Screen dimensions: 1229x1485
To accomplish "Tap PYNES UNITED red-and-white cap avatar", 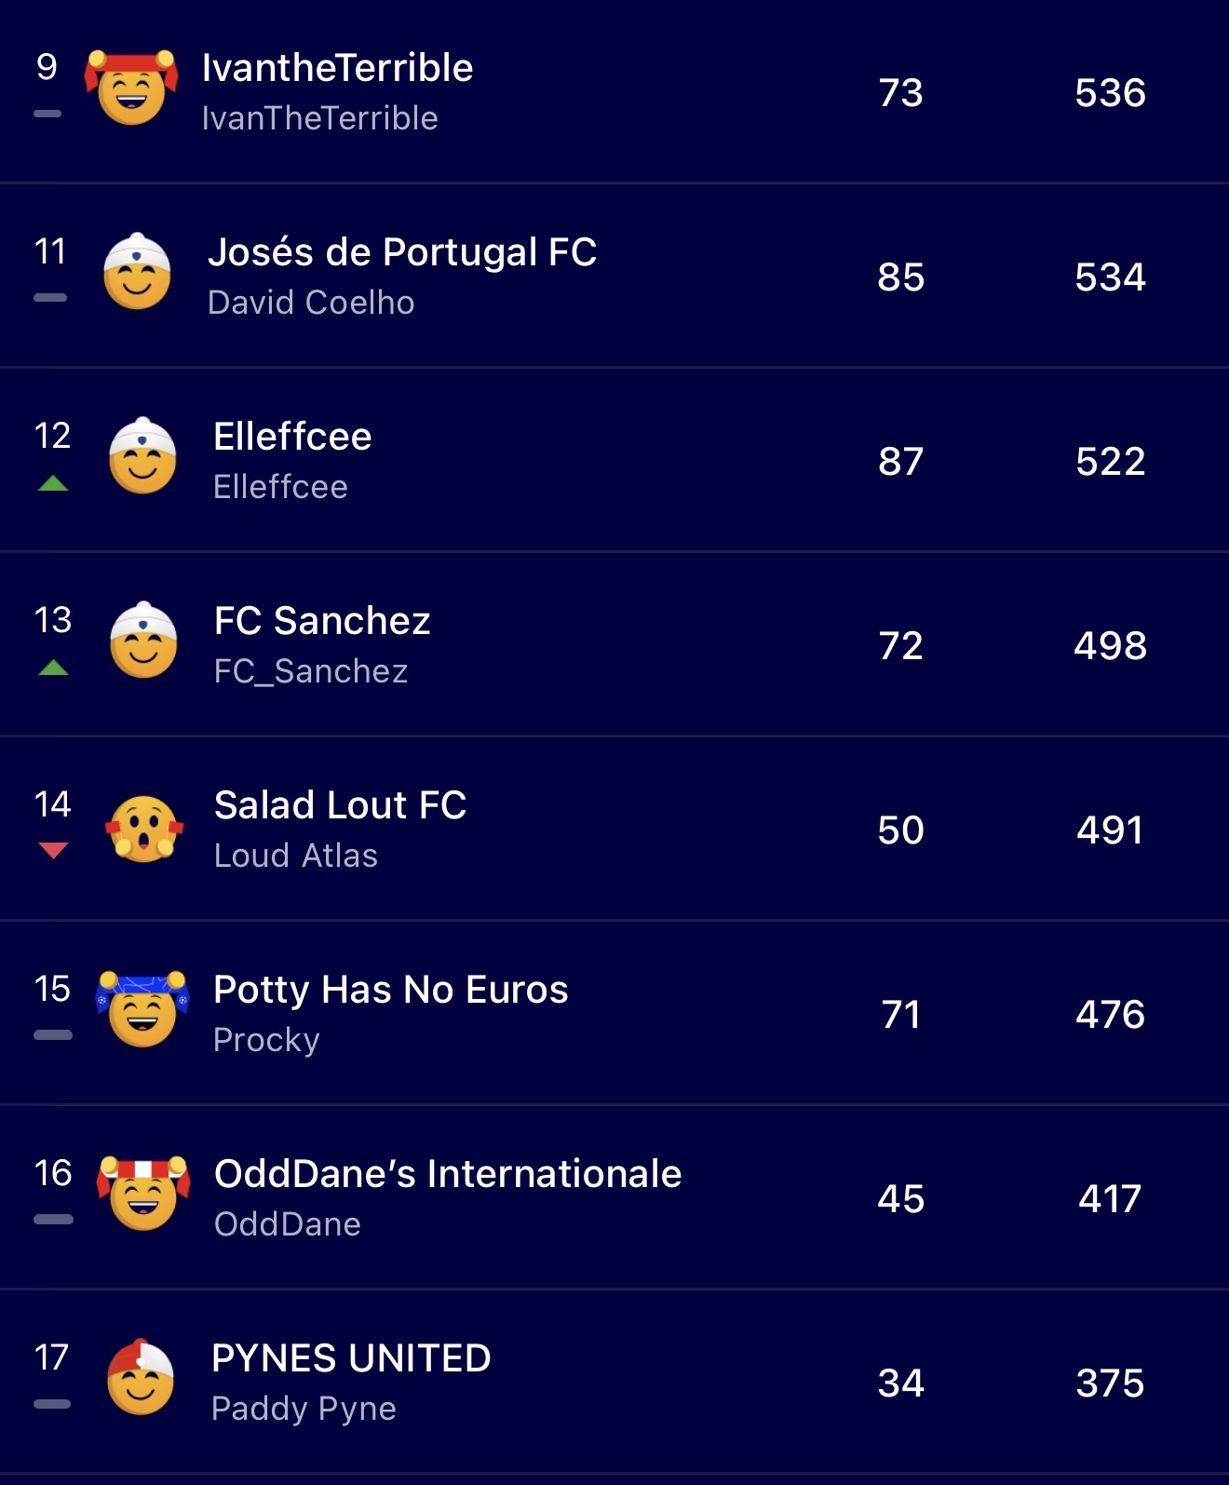I will 141,1377.
